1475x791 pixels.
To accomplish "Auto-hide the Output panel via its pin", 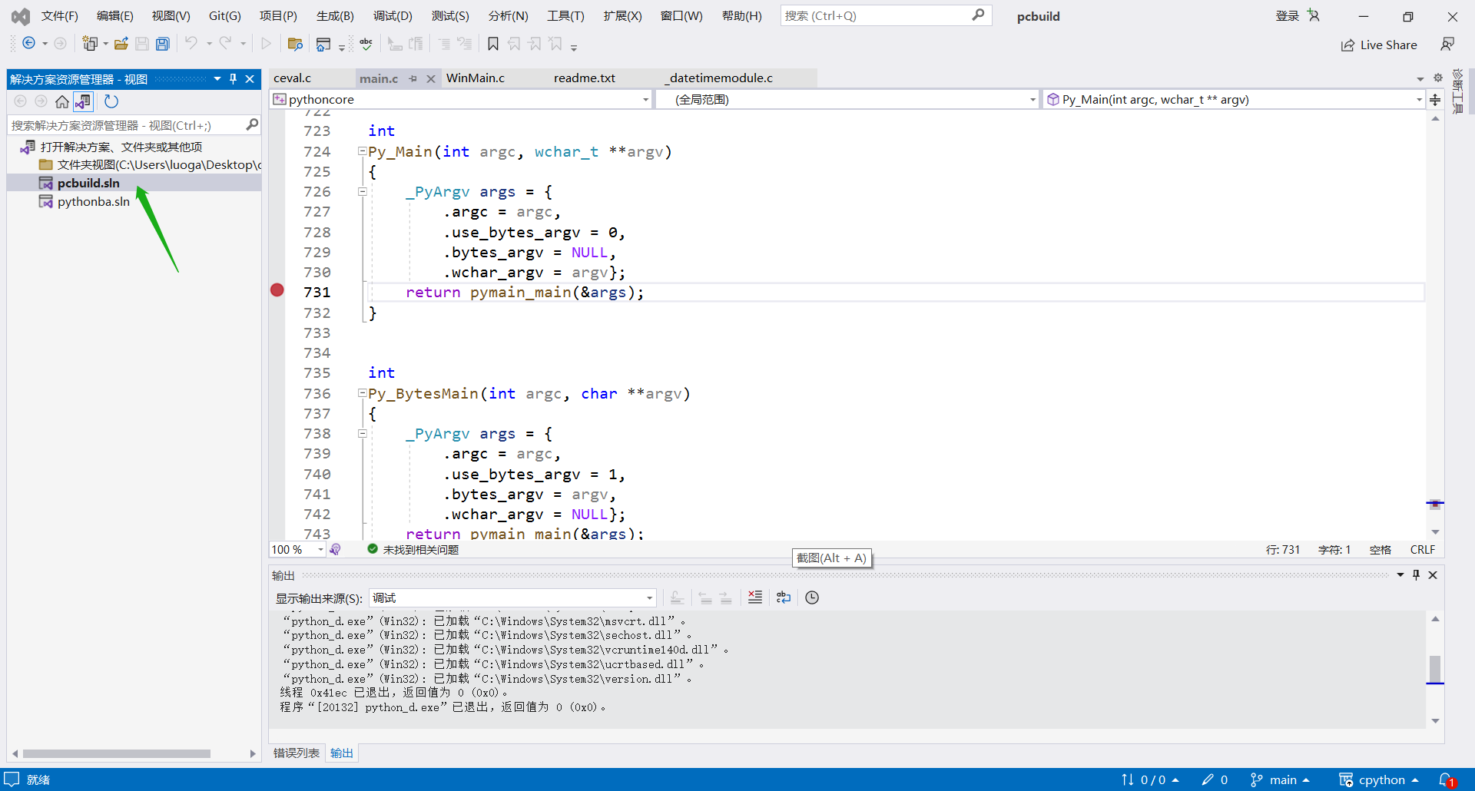I will 1415,574.
